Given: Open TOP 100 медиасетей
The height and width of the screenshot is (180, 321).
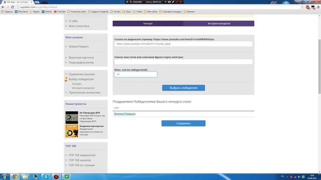Looking at the screenshot, I should (82, 155).
